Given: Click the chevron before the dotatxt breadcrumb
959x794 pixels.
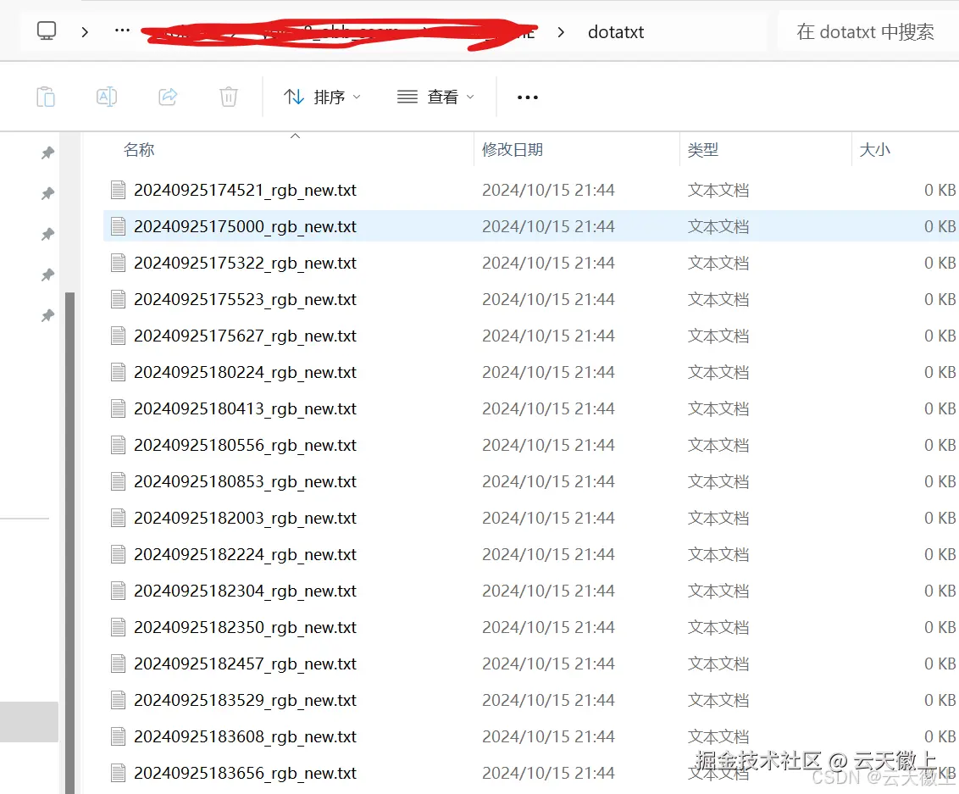Looking at the screenshot, I should click(x=560, y=31).
